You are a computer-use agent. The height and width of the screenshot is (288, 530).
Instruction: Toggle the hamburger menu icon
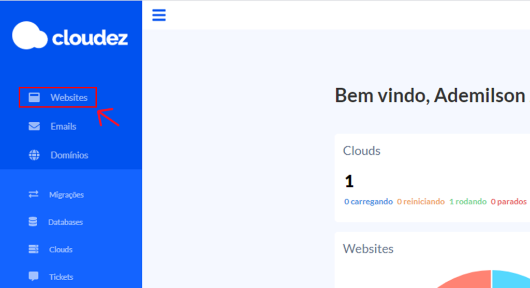click(159, 15)
